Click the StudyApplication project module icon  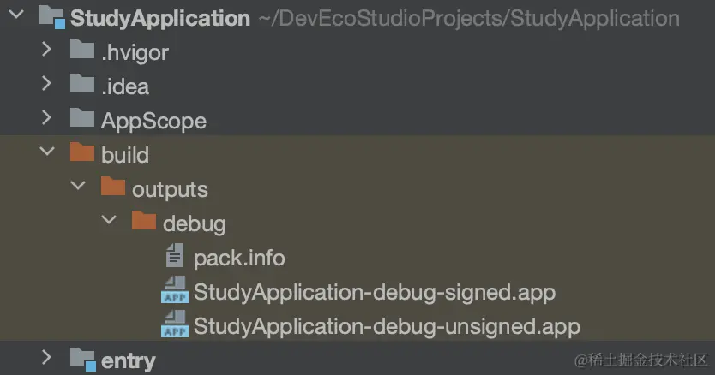click(x=51, y=18)
